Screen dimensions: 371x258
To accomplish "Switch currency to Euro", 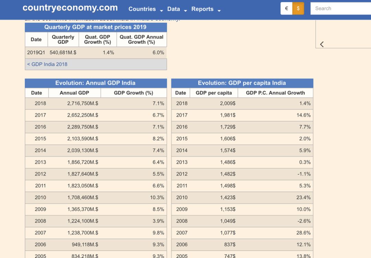I will [286, 9].
